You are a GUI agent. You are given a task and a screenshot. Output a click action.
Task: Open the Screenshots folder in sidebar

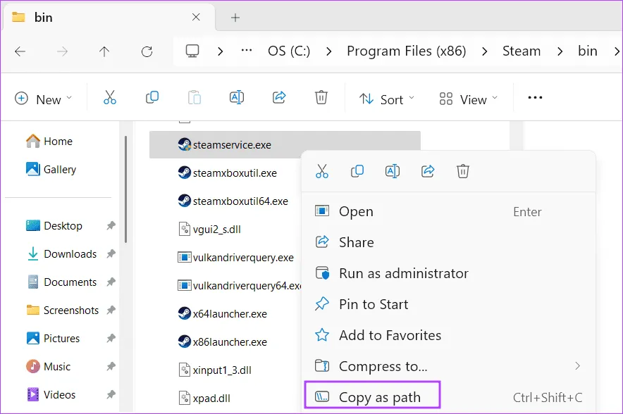(63, 310)
